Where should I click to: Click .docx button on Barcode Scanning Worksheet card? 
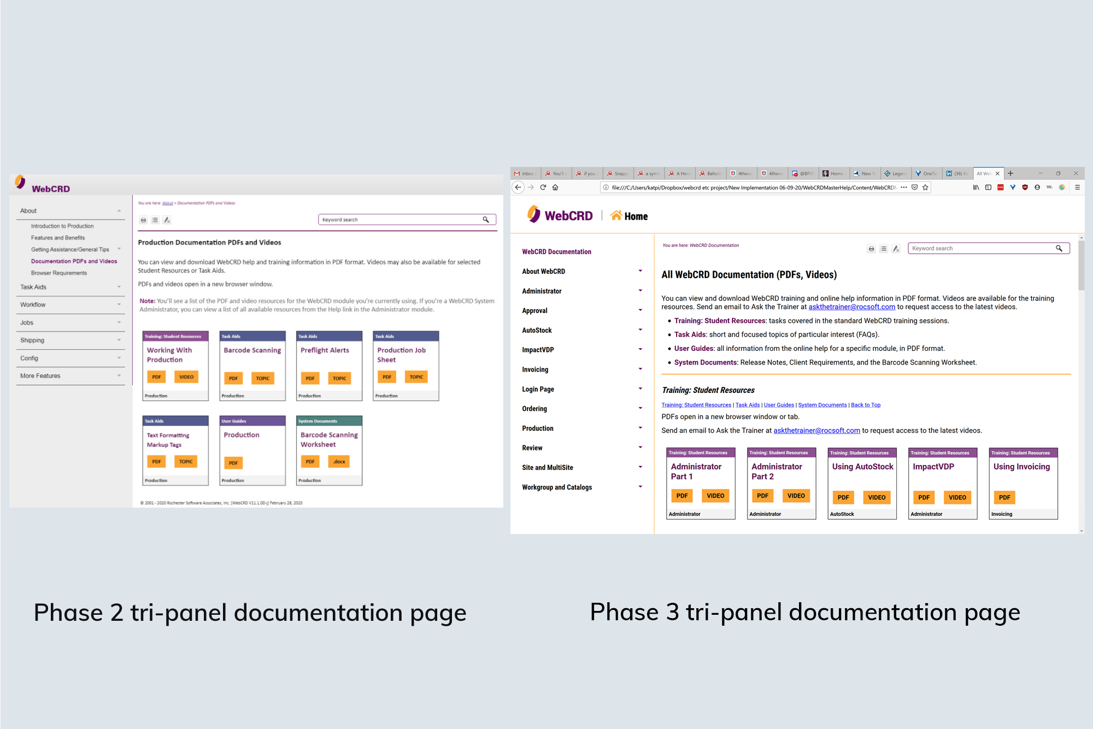coord(339,462)
